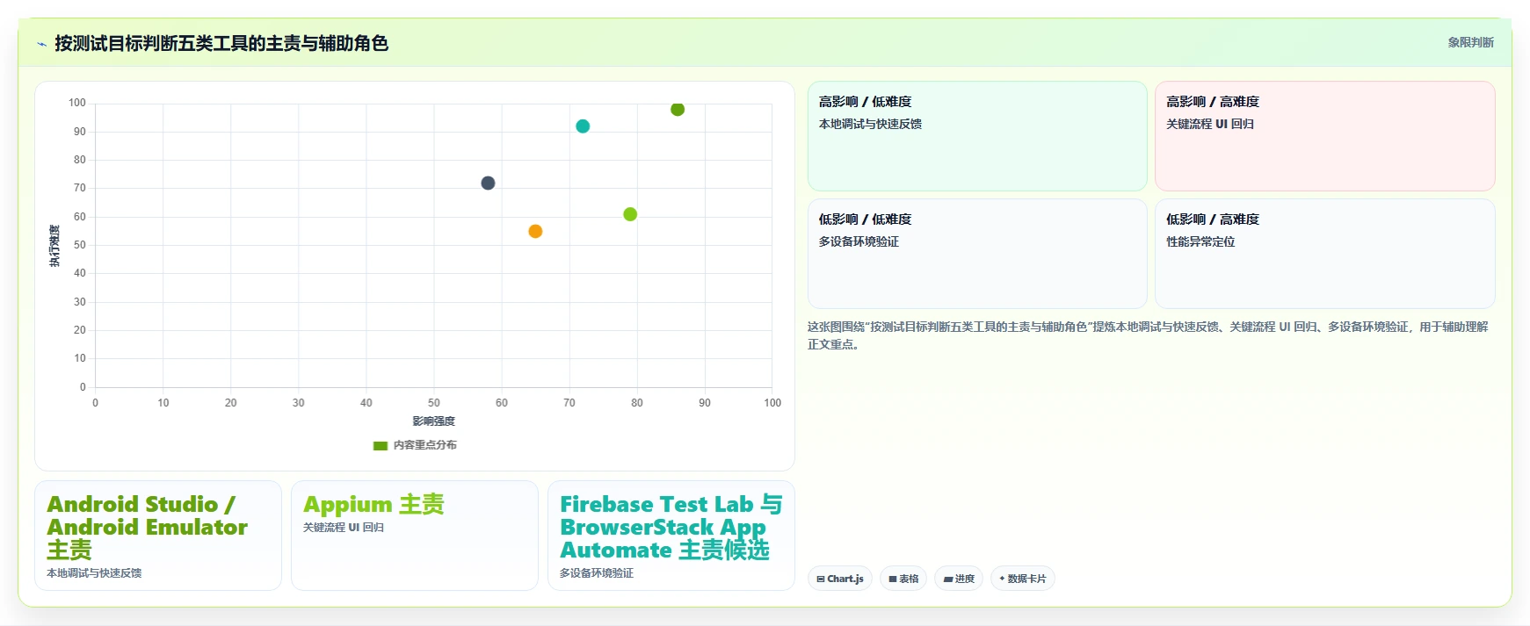Open the 高影响 / 低难度 quadrant card
The height and width of the screenshot is (626, 1530).
point(977,136)
